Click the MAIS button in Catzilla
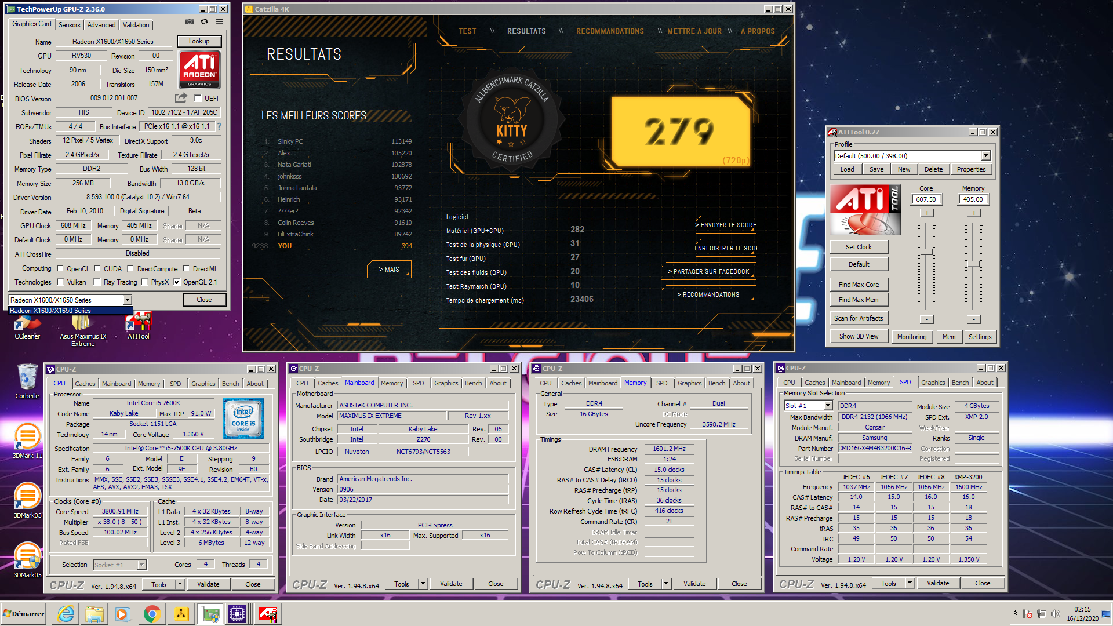 click(x=389, y=270)
